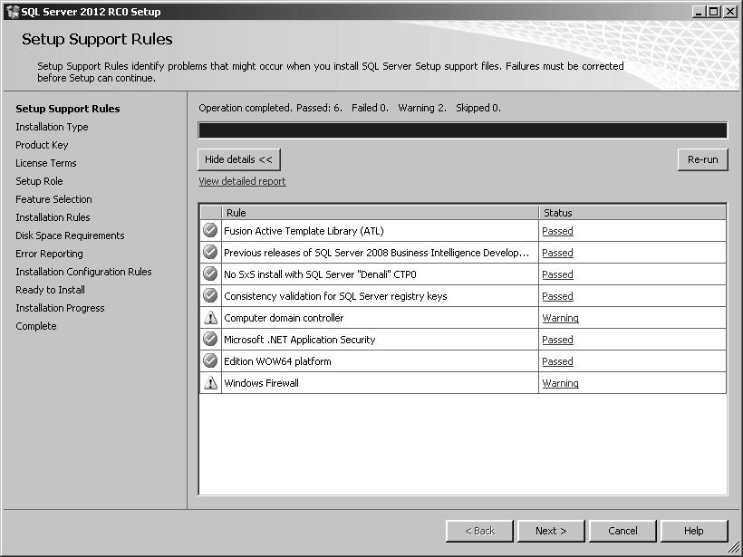Click the Next button
Viewport: 743px width, 557px height.
coord(551,531)
